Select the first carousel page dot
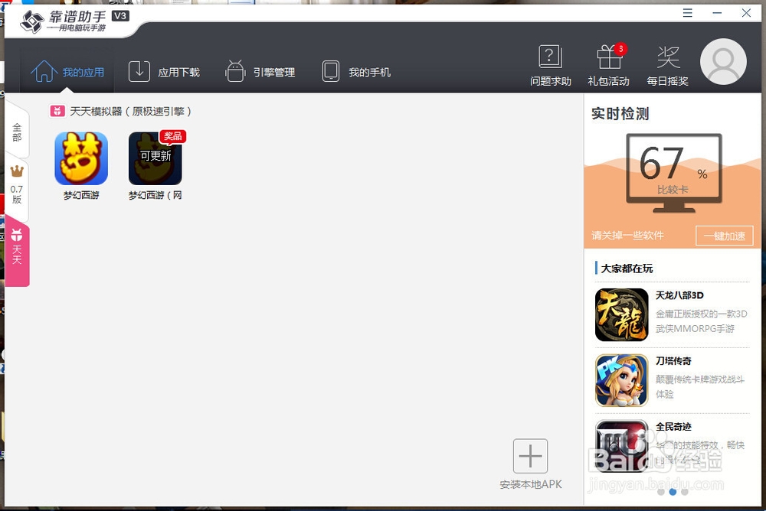 661,492
